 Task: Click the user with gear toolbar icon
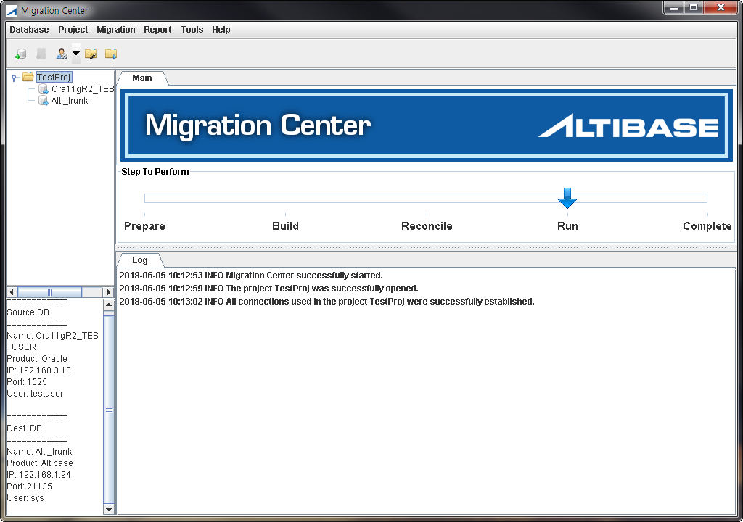(62, 54)
